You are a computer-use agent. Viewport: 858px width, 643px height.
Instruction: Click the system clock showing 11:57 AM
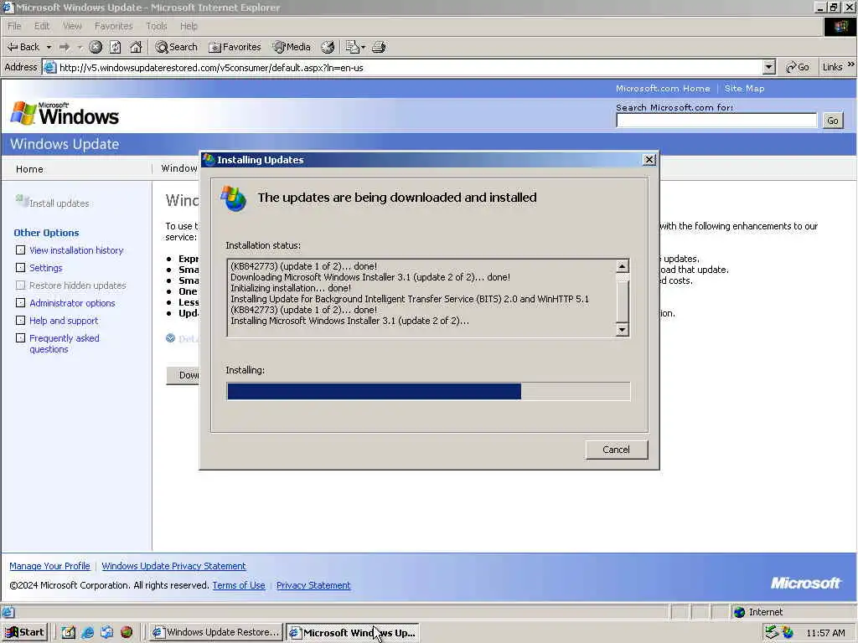click(825, 633)
